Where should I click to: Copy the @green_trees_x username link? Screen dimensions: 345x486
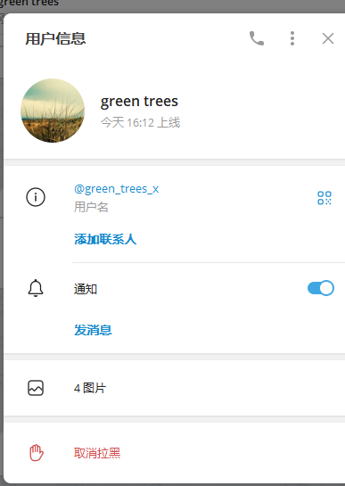pos(116,189)
